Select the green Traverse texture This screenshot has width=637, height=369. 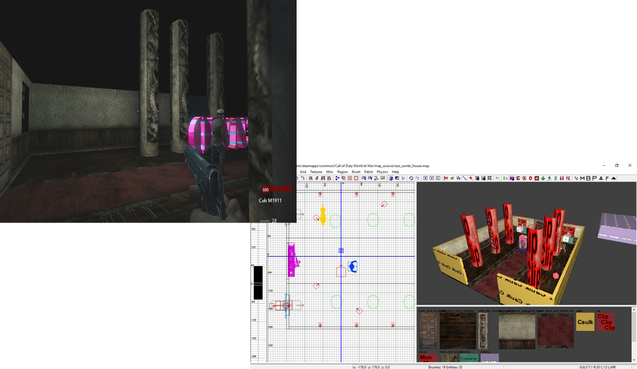tap(468, 358)
